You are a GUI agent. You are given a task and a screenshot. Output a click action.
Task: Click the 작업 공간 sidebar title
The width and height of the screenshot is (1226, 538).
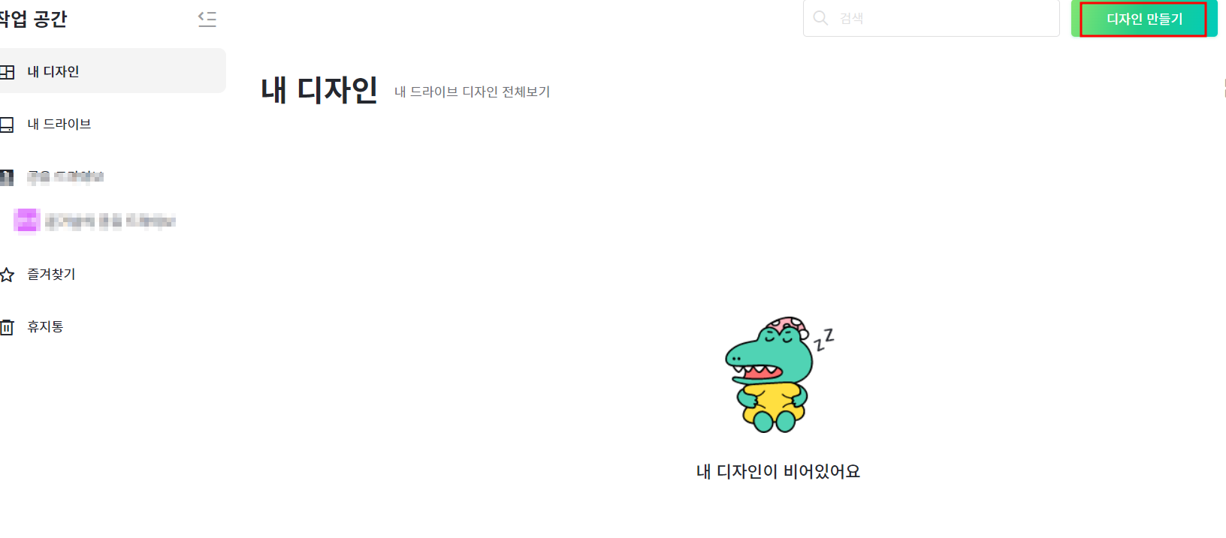[33, 19]
